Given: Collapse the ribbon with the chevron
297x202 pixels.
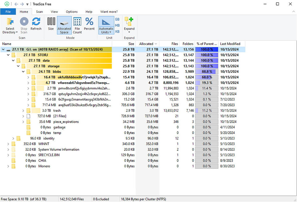Looking at the screenshot, I should [x=293, y=11].
